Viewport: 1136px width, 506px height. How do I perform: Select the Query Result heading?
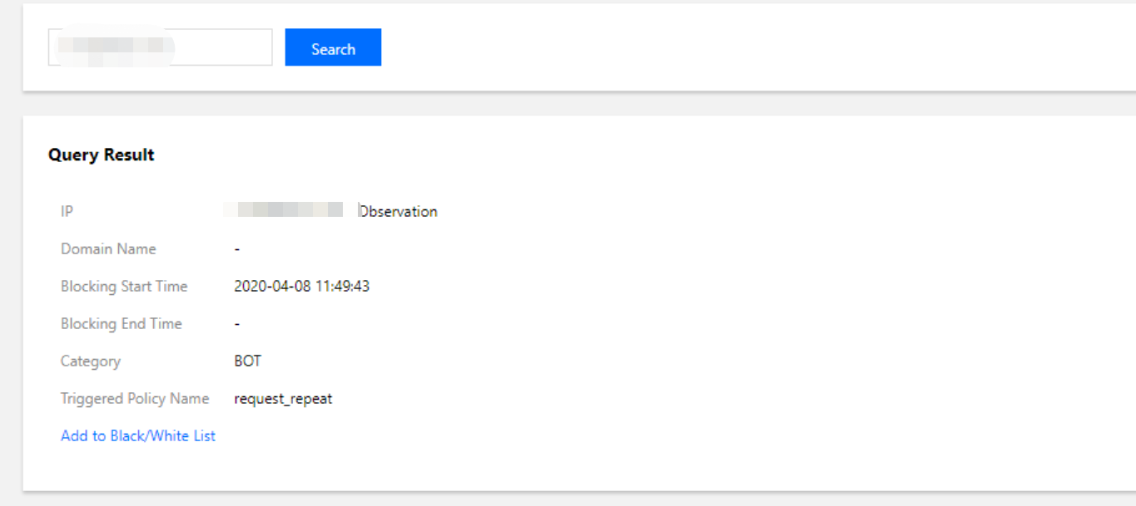pyautogui.click(x=102, y=155)
